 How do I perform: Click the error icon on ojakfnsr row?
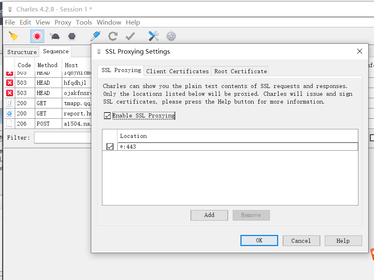(x=9, y=93)
